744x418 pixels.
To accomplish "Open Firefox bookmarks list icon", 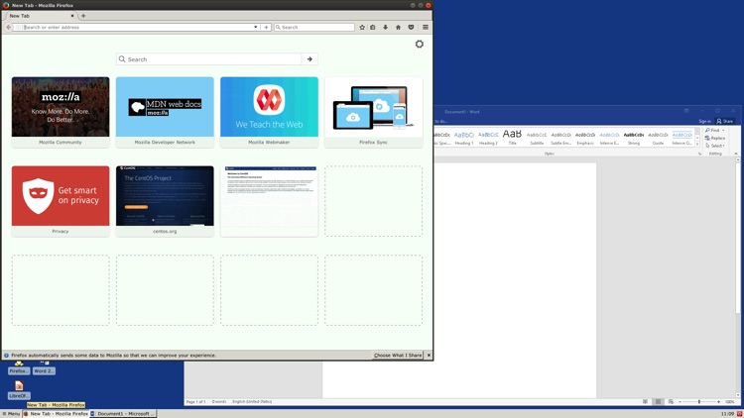I will pos(373,27).
